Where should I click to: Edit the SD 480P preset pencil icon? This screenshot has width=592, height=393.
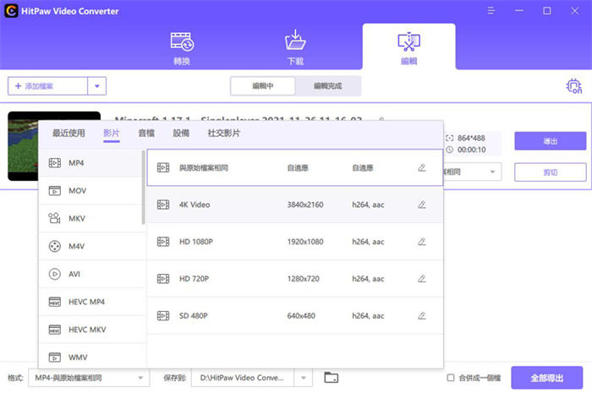[422, 316]
